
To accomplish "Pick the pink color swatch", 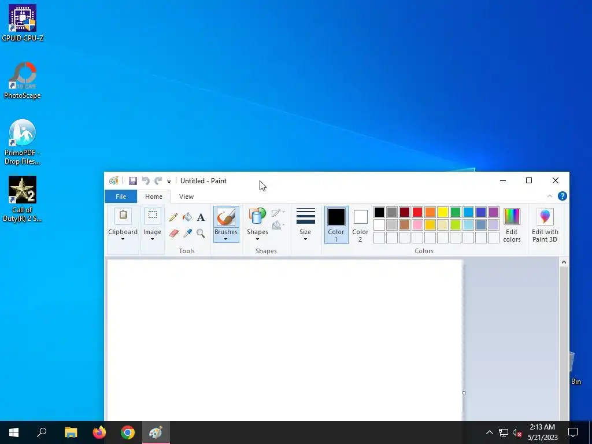I will pyautogui.click(x=417, y=225).
